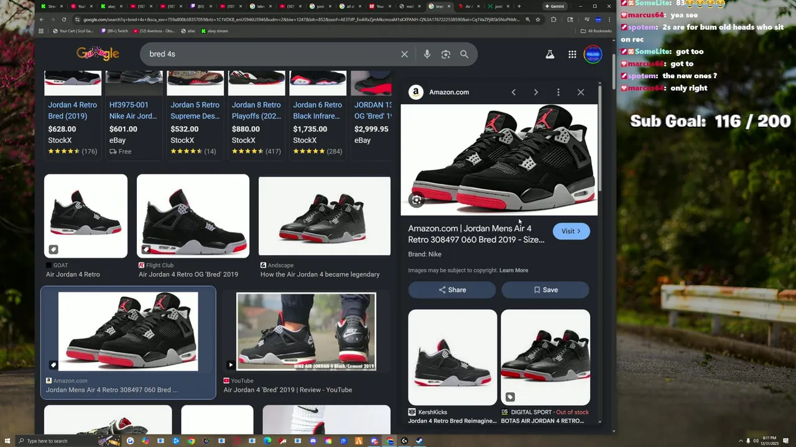Screen dimensions: 796x447
Task: Click the Visit button
Action: coord(571,231)
